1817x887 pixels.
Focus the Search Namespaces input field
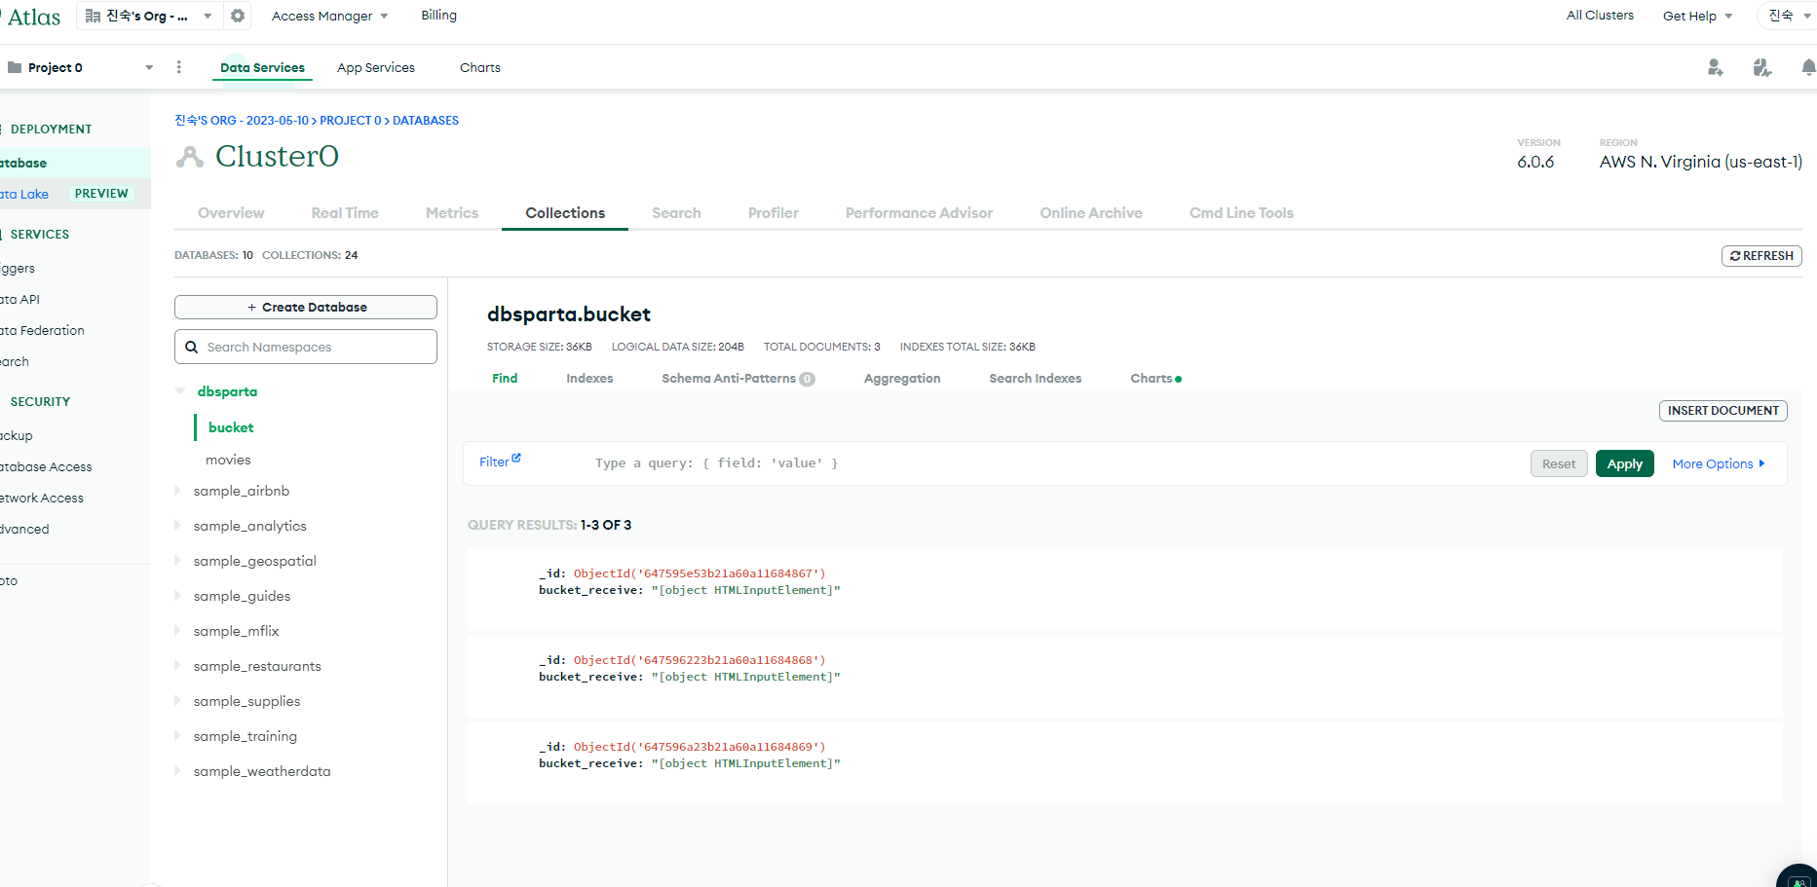point(306,347)
